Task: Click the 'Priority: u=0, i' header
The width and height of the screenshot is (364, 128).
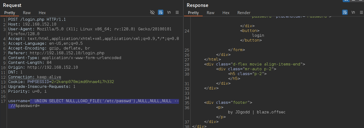Action: [27, 91]
